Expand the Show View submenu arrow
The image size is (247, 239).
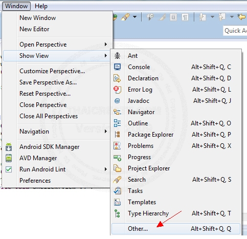tap(106, 56)
